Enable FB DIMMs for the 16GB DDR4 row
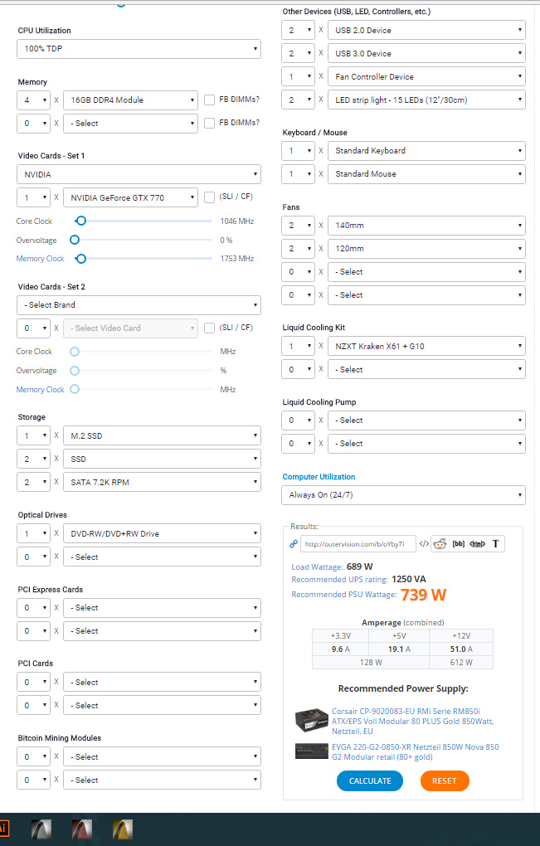Viewport: 540px width, 846px height. coord(210,100)
